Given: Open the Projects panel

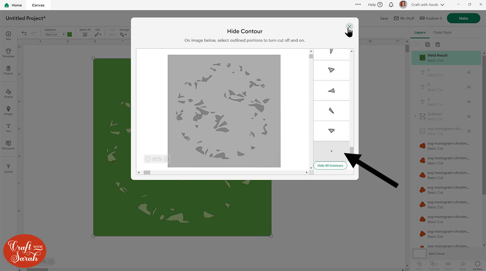Looking at the screenshot, I should pyautogui.click(x=8, y=70).
